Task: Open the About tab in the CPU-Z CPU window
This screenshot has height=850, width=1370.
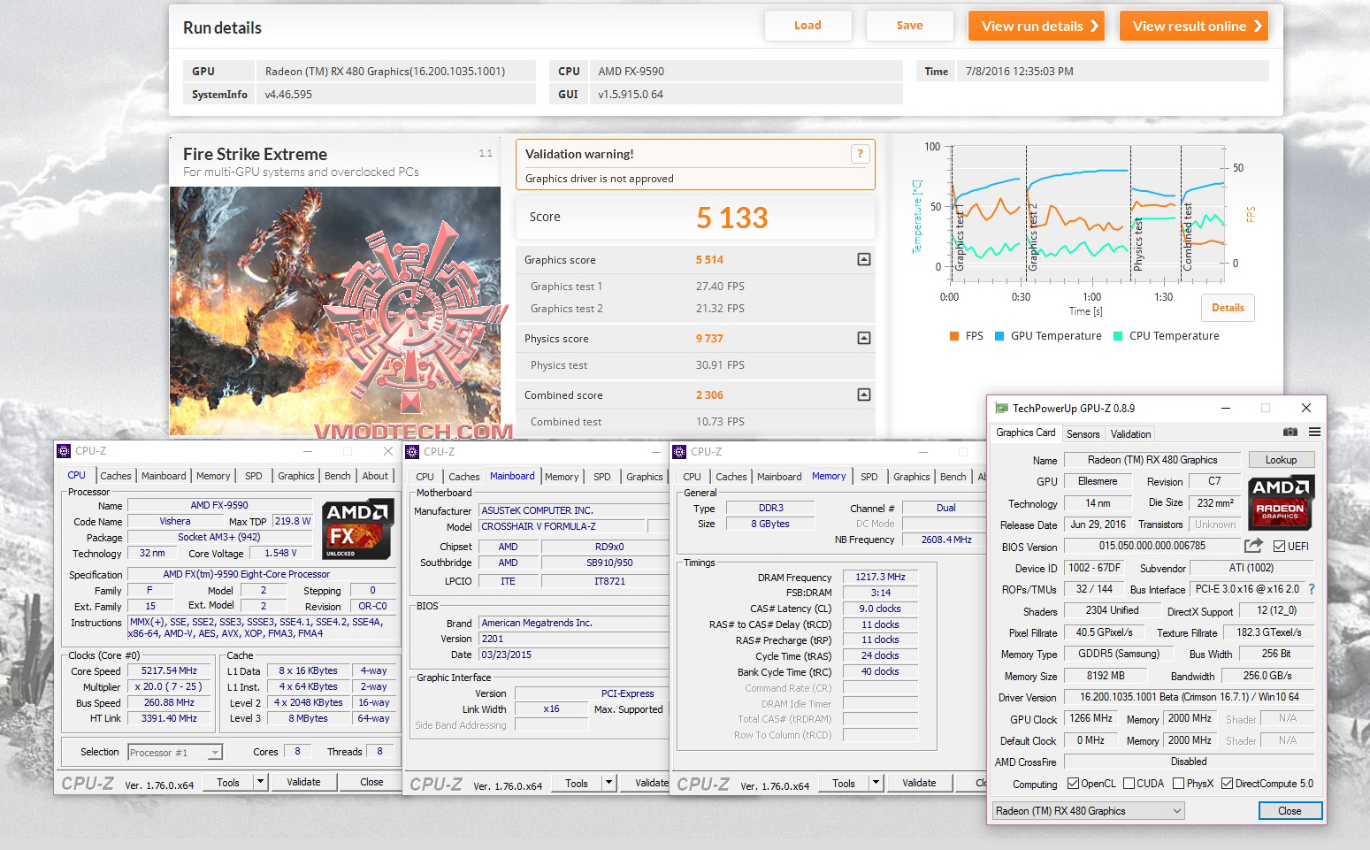Action: 375,476
